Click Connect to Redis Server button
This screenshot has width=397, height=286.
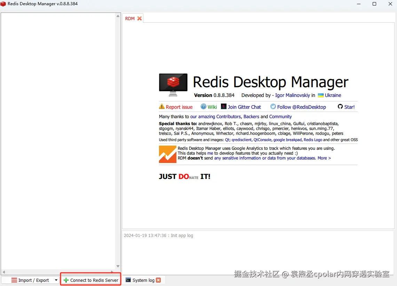click(x=91, y=280)
